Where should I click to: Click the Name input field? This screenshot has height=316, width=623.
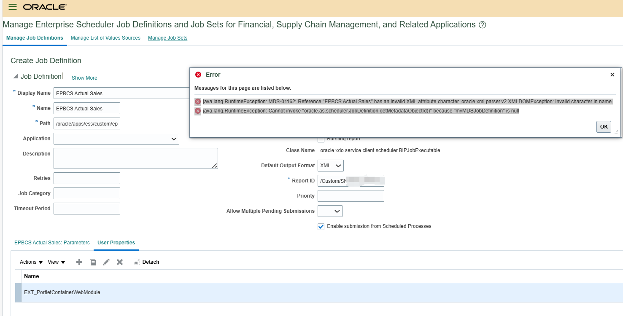coord(87,108)
